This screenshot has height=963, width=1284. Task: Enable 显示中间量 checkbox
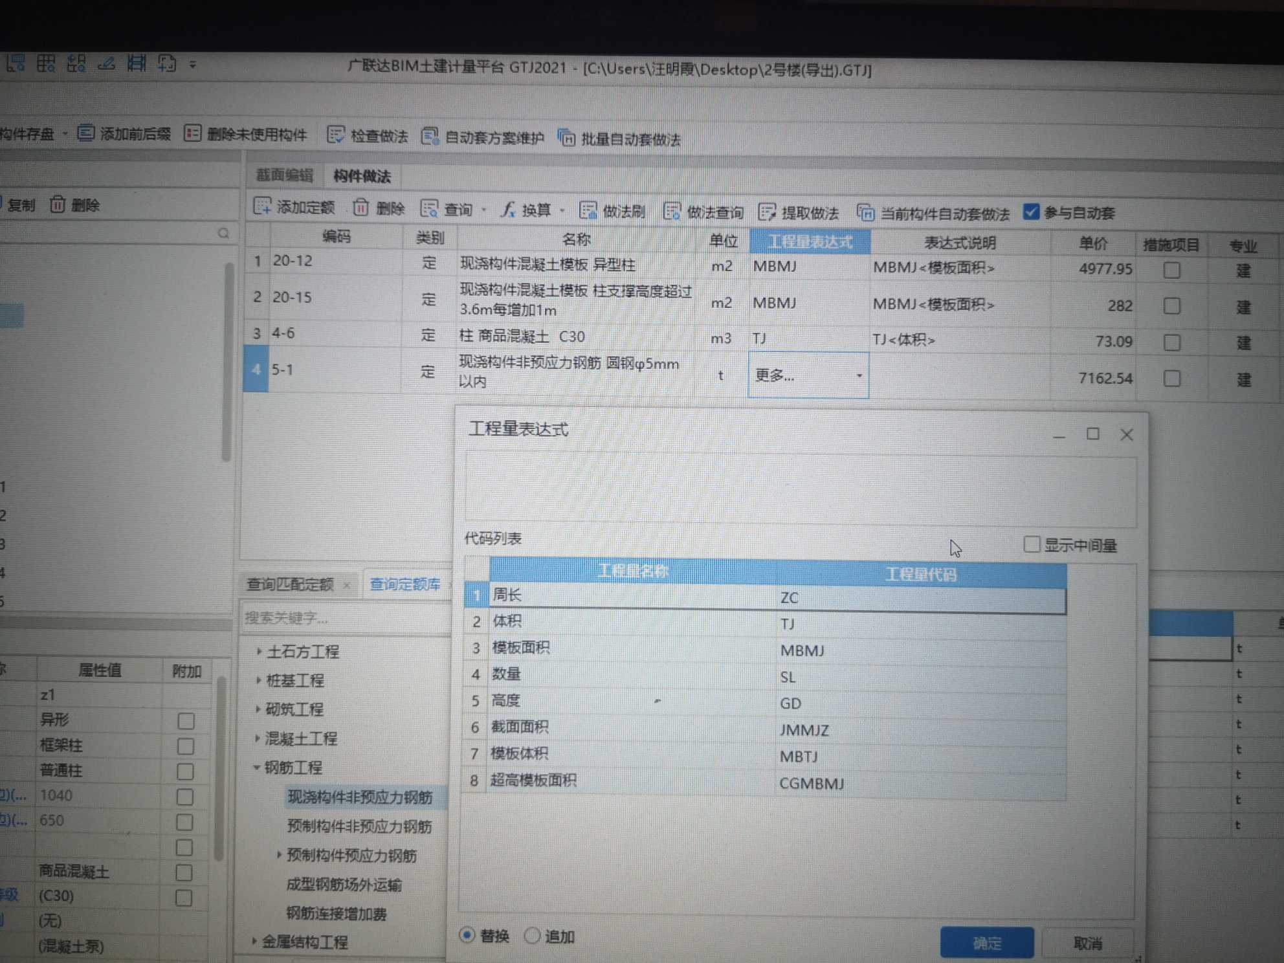click(x=1032, y=544)
